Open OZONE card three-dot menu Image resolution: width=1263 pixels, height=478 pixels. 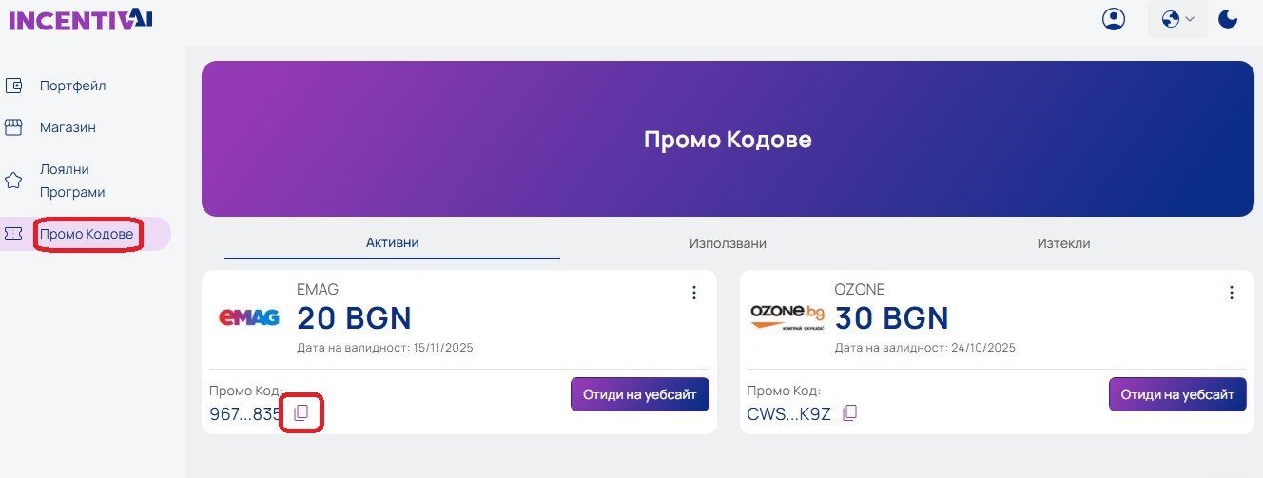[1232, 293]
